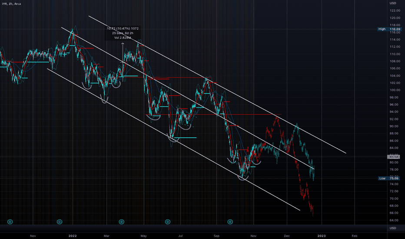Viewport: 405px width, 239px height.
Task: Click the 120.00 price scale value
Action: click(395, 18)
